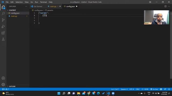This screenshot has height=96, width=172.
Task: Expand the OUTLINE section
Action: click(x=12, y=86)
